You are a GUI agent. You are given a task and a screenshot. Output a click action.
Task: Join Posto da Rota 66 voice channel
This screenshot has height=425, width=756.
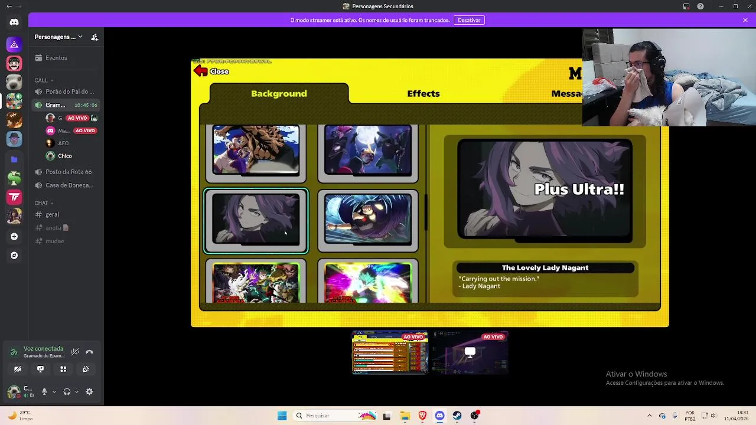point(66,172)
